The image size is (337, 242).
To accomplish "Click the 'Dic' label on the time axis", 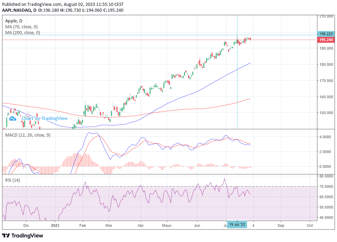I will point(26,225).
